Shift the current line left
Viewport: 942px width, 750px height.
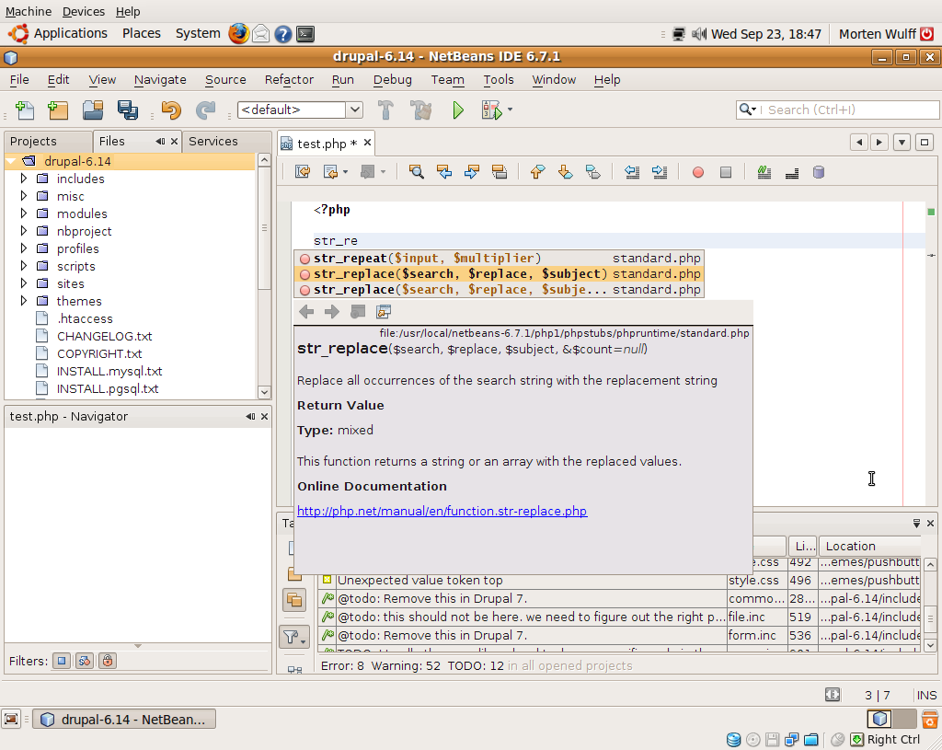coord(631,172)
